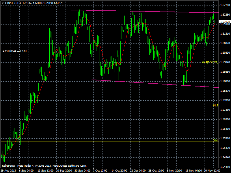Click the 1.55430 price axis label
This screenshot has height=173, width=231.
tap(225, 148)
